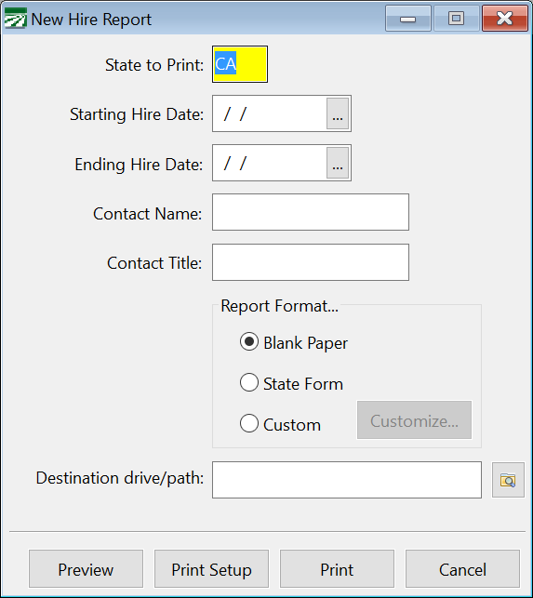Focus the Contact Title text box
The image size is (533, 598).
pyautogui.click(x=311, y=262)
